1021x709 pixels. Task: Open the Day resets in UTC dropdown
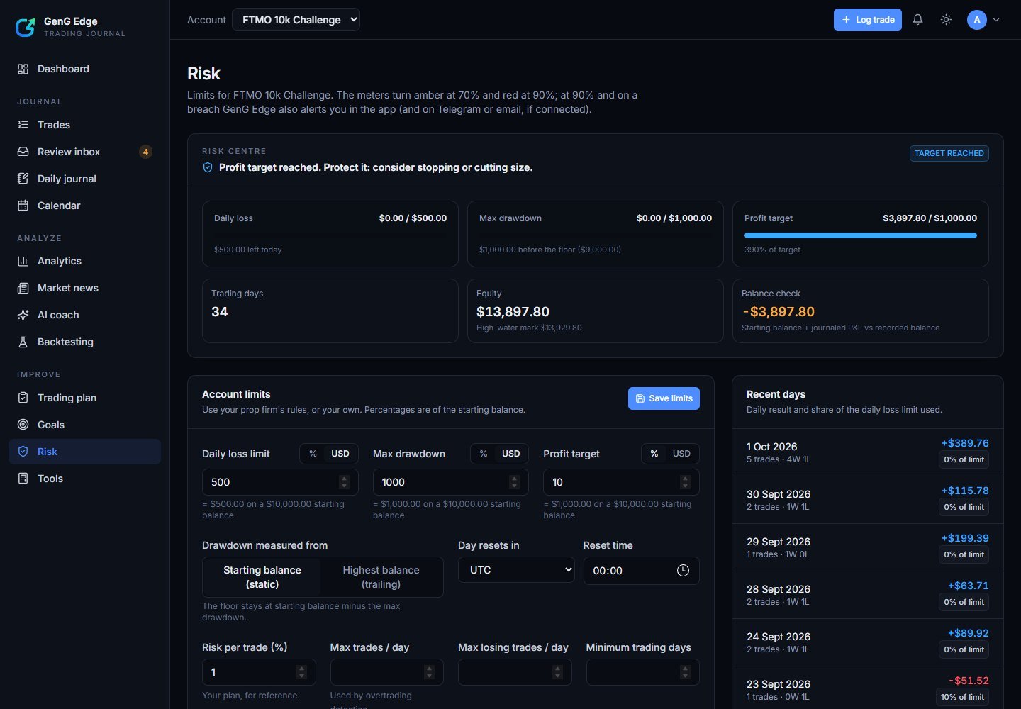click(516, 570)
